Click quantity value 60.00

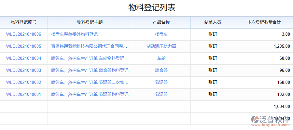tap(285, 58)
